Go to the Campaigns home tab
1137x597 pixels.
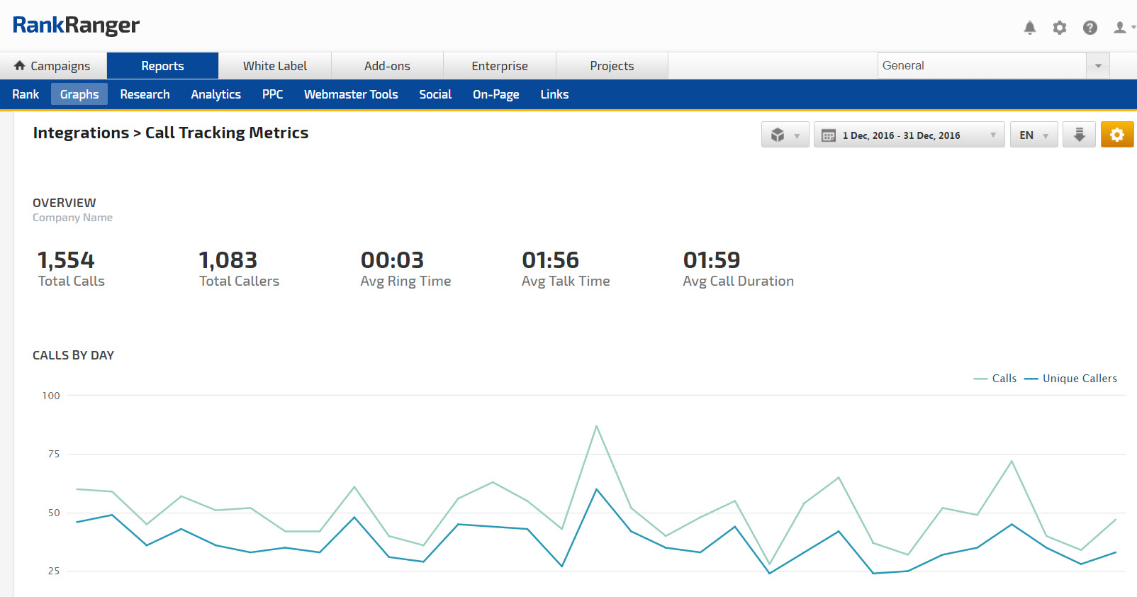[x=53, y=66]
